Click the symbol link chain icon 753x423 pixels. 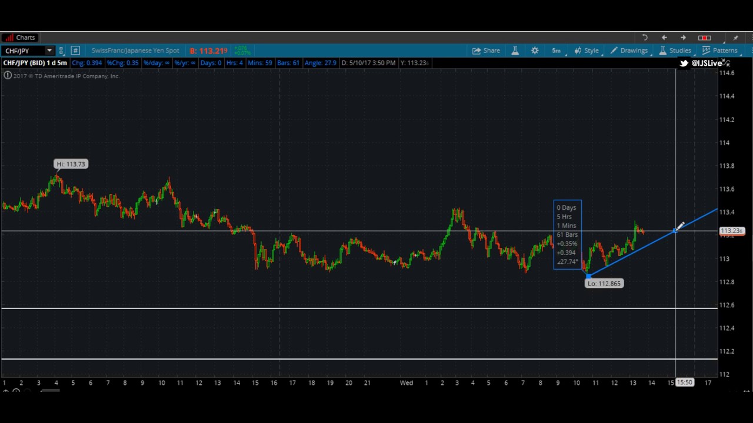[x=61, y=51]
